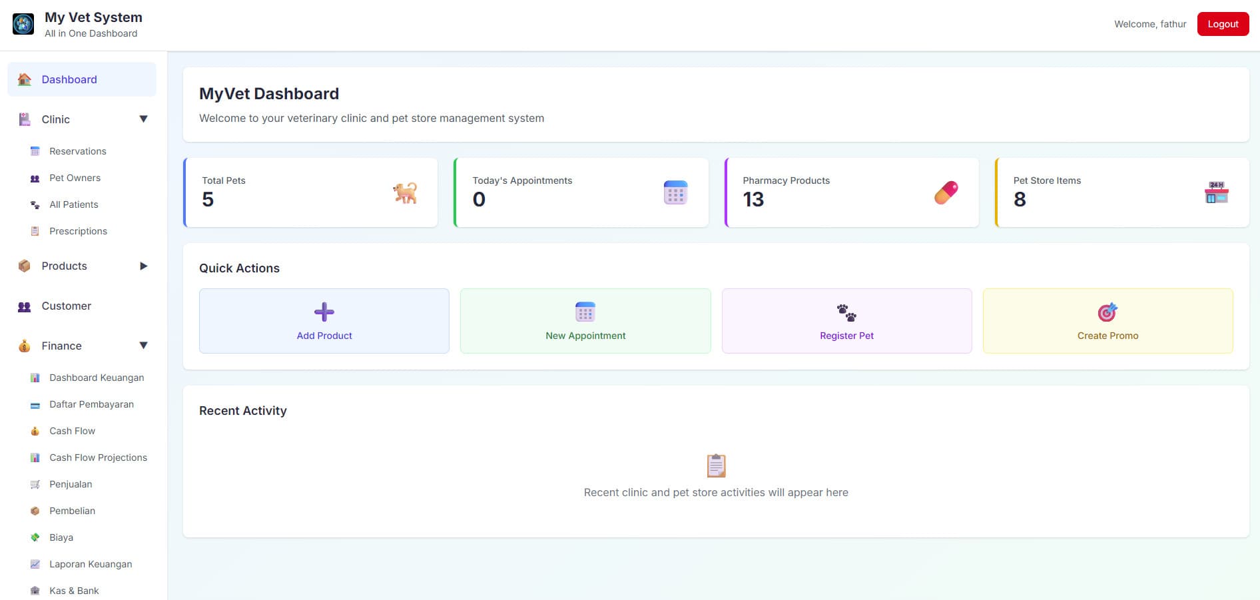Click the Laporan Keuangan chart icon

(35, 564)
